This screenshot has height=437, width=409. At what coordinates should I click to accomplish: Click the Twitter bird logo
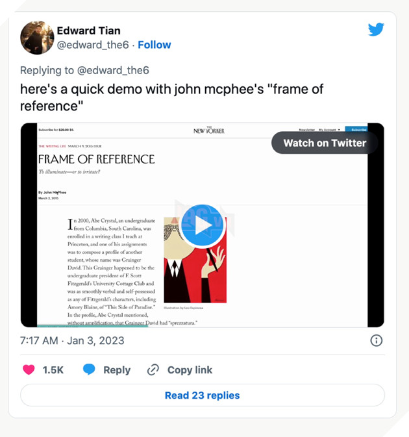(x=376, y=29)
